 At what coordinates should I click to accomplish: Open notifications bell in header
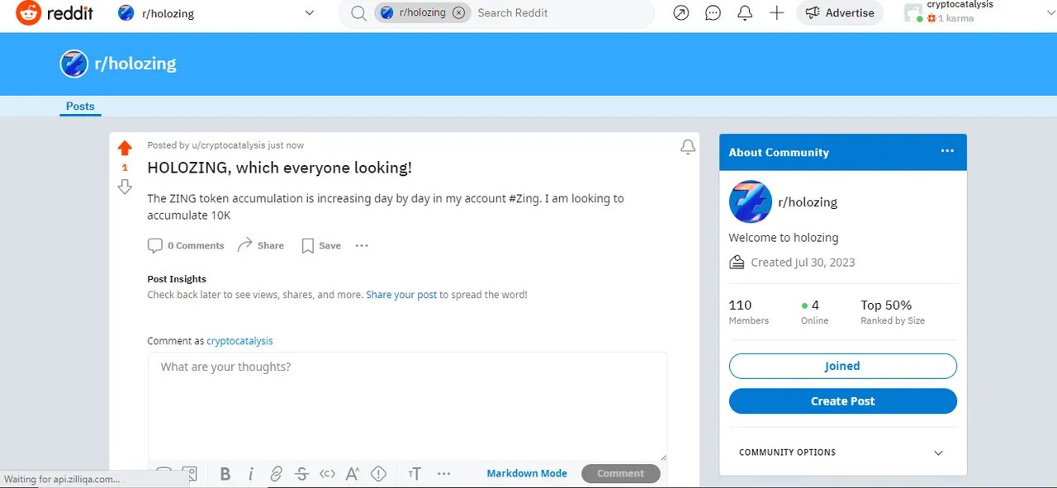click(745, 13)
